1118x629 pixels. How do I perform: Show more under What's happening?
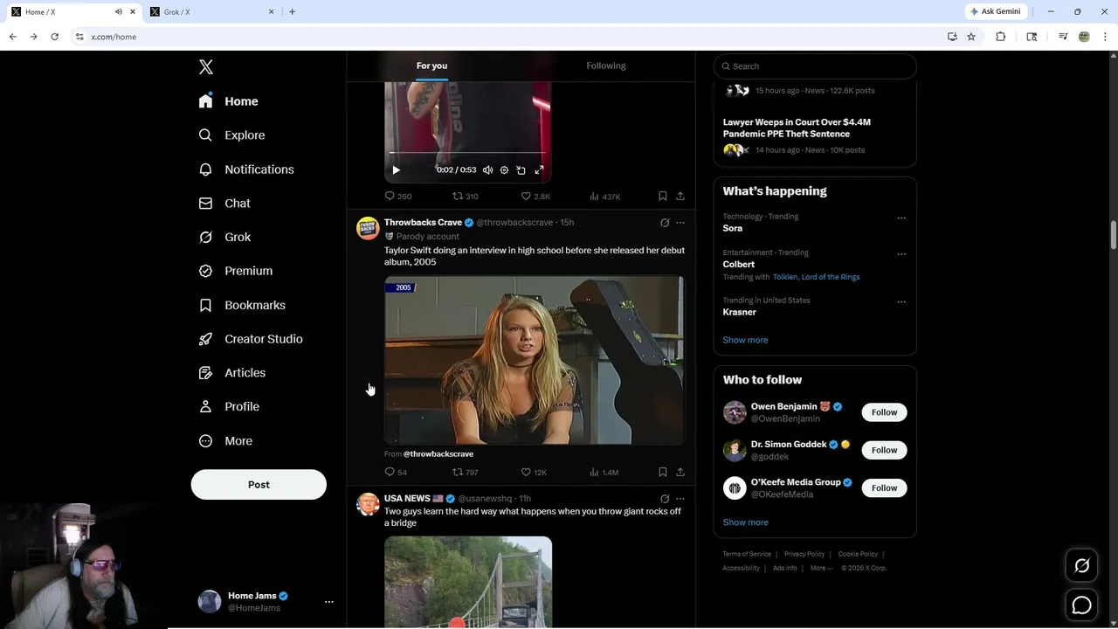(745, 341)
